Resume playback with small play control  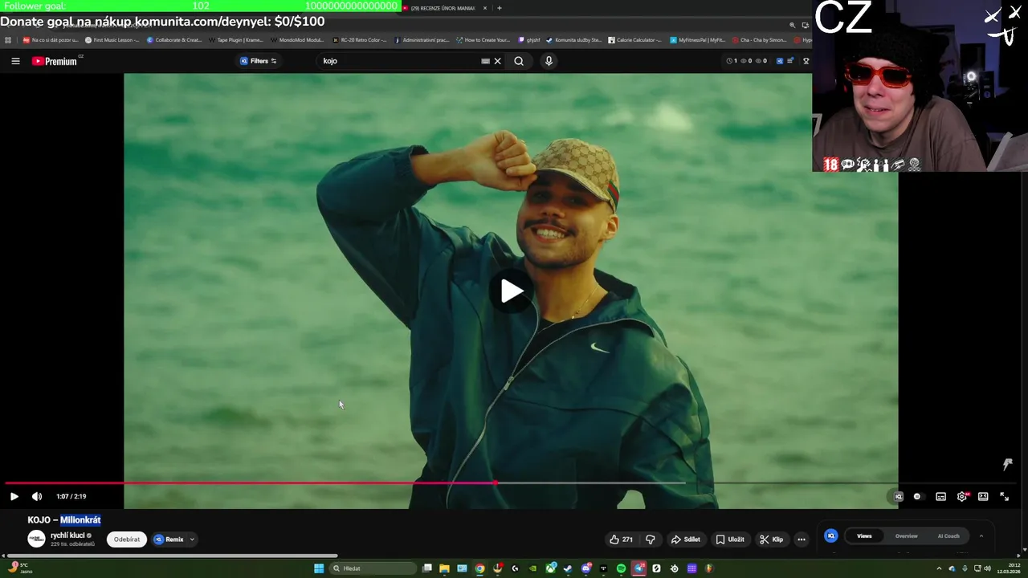[x=14, y=497]
